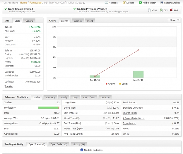The image size is (183, 154).
Task: Select the Profit chart tab
Action: point(90,21)
